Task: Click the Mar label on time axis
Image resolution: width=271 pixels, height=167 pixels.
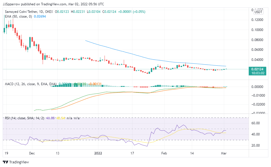Action: pos(224,153)
